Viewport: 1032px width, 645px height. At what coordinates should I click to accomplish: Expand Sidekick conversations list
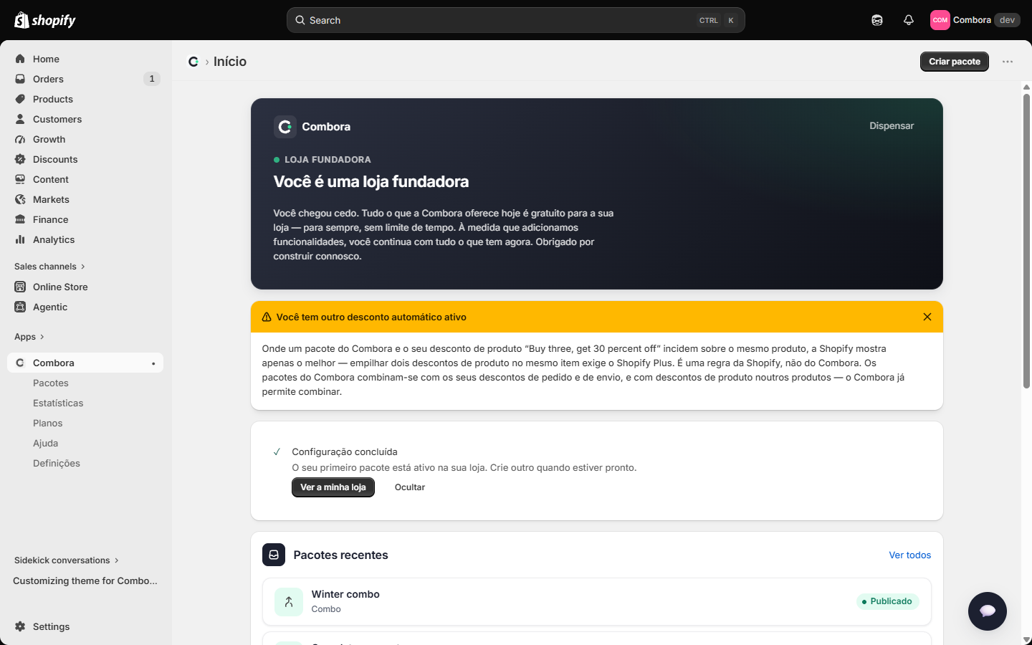(67, 560)
